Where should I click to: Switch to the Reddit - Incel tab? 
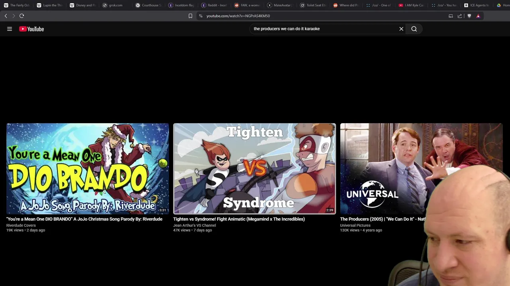[x=214, y=5]
